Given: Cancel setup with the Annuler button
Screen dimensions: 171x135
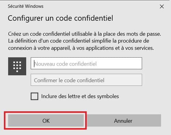Looking at the screenshot, I should click(x=123, y=120).
